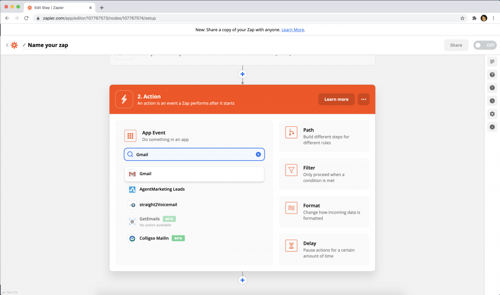Choose the Delay built-in option

(324, 250)
